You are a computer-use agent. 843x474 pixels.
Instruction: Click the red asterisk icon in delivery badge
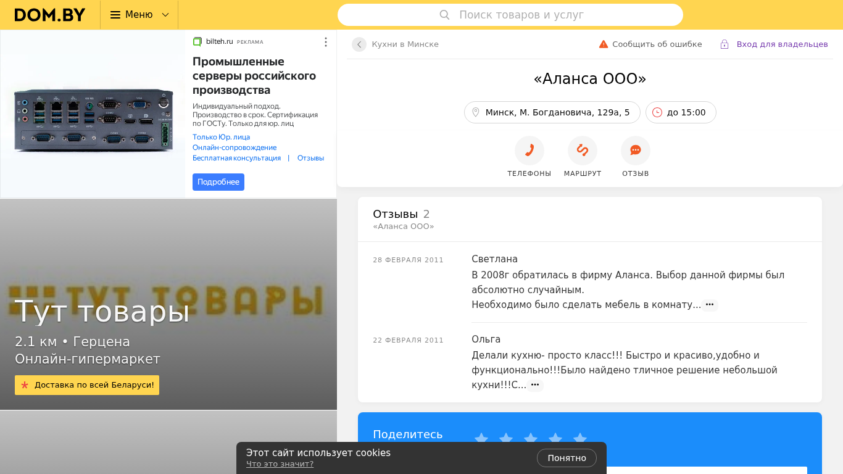(x=25, y=385)
